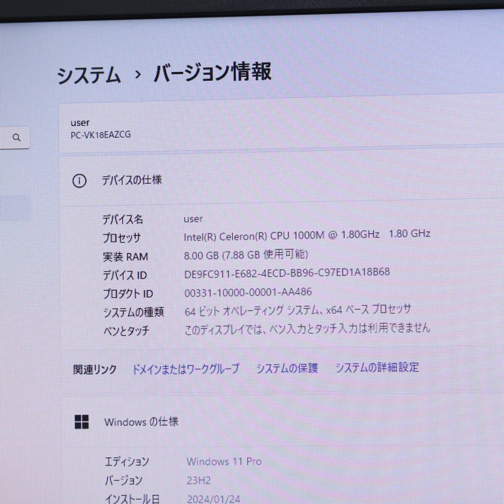This screenshot has height=504, width=504.
Task: Click the バージョン情報 breadcrumb title
Action: click(213, 72)
